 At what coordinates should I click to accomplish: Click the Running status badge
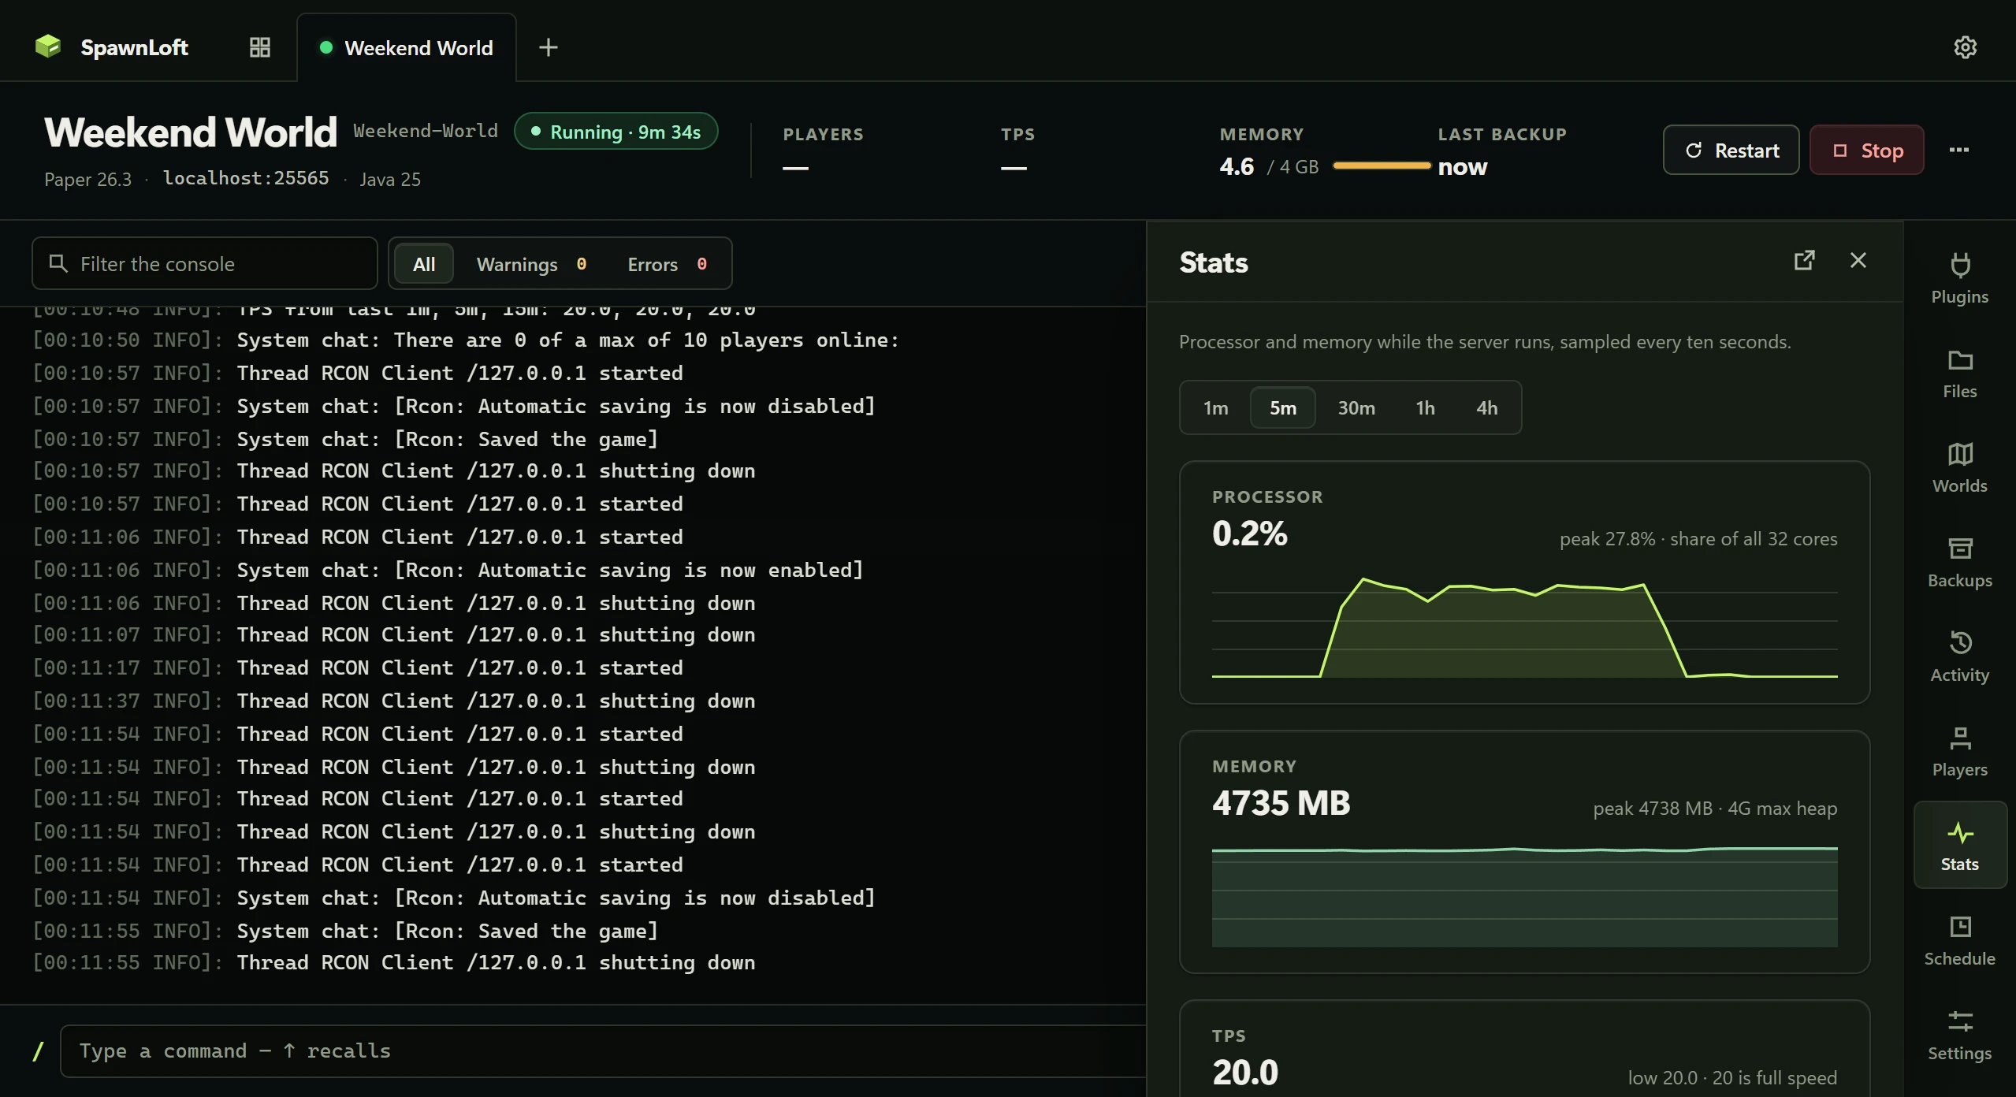pos(616,132)
